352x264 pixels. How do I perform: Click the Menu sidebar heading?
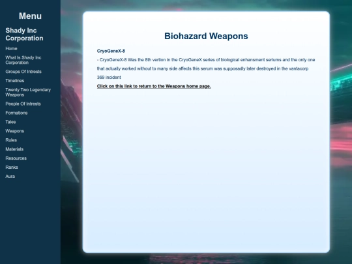pyautogui.click(x=30, y=16)
